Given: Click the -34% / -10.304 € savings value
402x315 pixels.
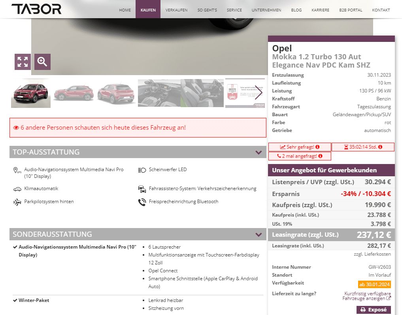Looking at the screenshot, I should coord(366,194).
